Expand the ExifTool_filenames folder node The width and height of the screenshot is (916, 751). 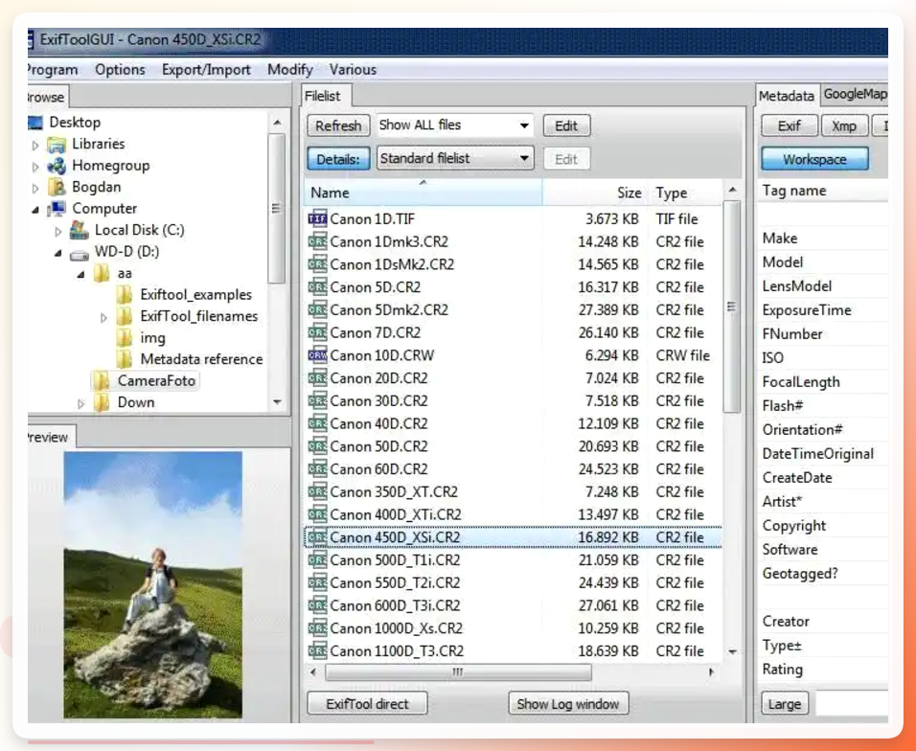(103, 318)
